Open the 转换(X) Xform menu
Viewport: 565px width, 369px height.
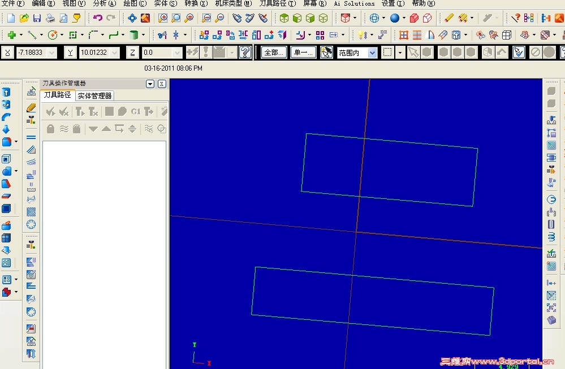pos(196,3)
